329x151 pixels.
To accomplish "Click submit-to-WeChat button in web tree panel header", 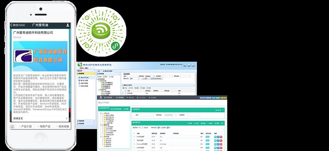I will coord(116,109).
